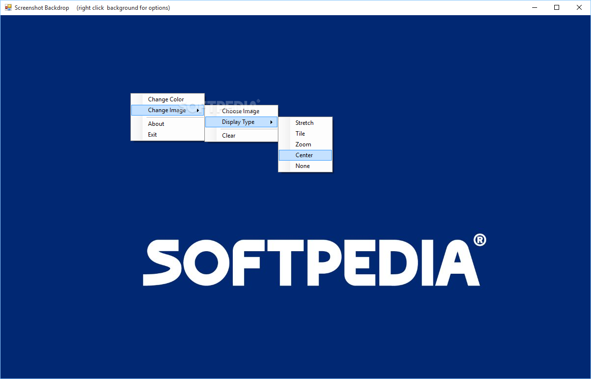Set display type to None
Viewport: 591px width, 379px height.
[x=305, y=166]
